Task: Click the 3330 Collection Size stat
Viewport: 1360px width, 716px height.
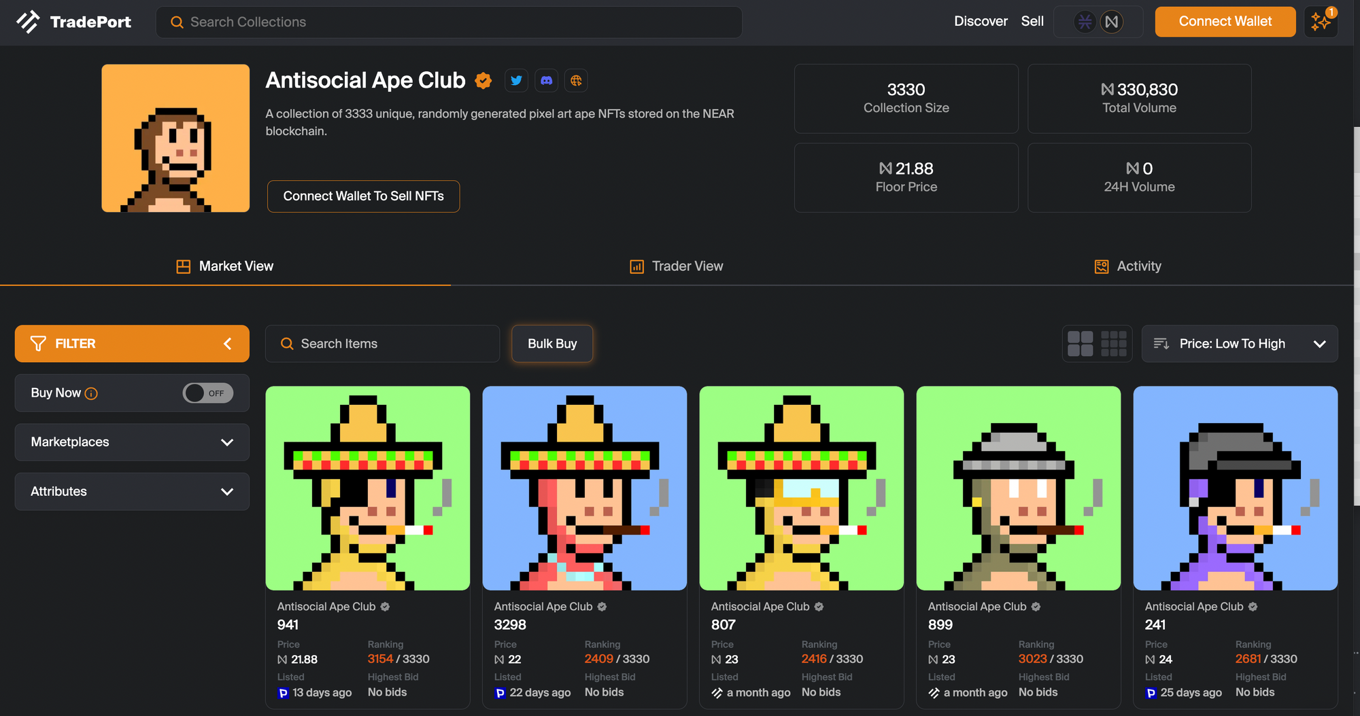Action: 906,99
